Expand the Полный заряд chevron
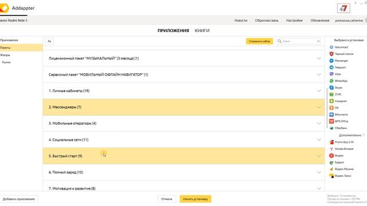 [x=319, y=172]
